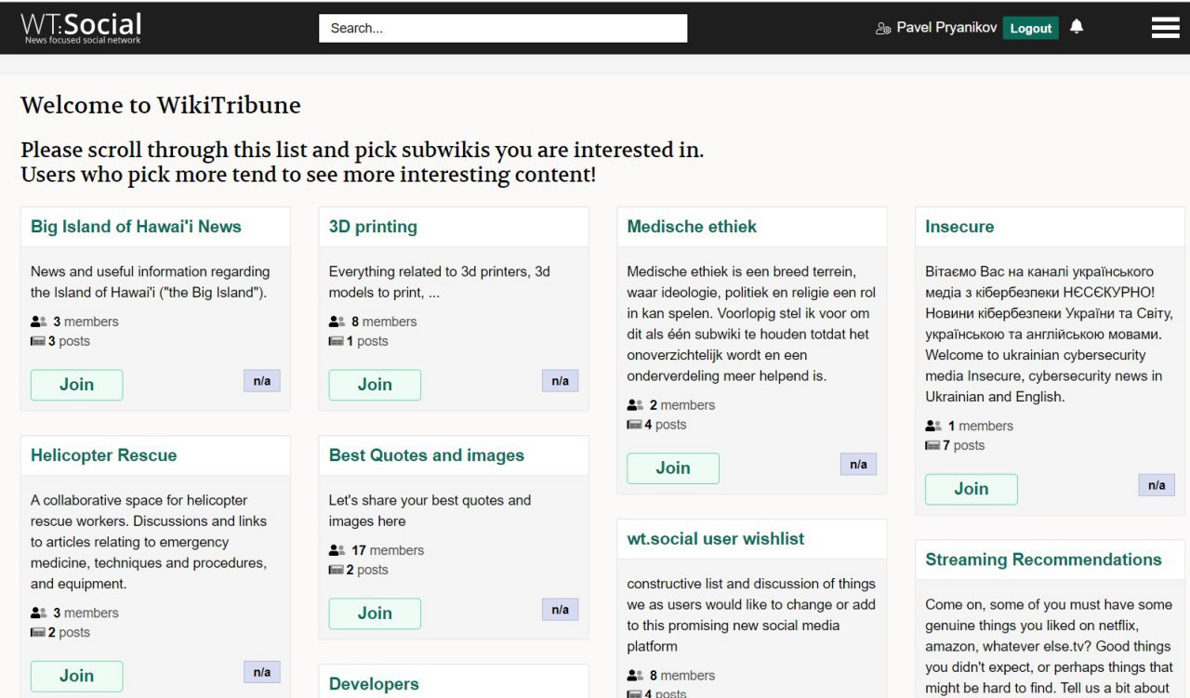
Task: Join the Medische ethiek subwiki
Action: (x=672, y=468)
